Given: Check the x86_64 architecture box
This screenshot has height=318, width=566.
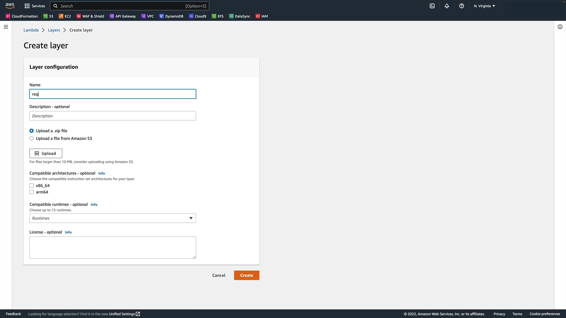Looking at the screenshot, I should pyautogui.click(x=32, y=185).
